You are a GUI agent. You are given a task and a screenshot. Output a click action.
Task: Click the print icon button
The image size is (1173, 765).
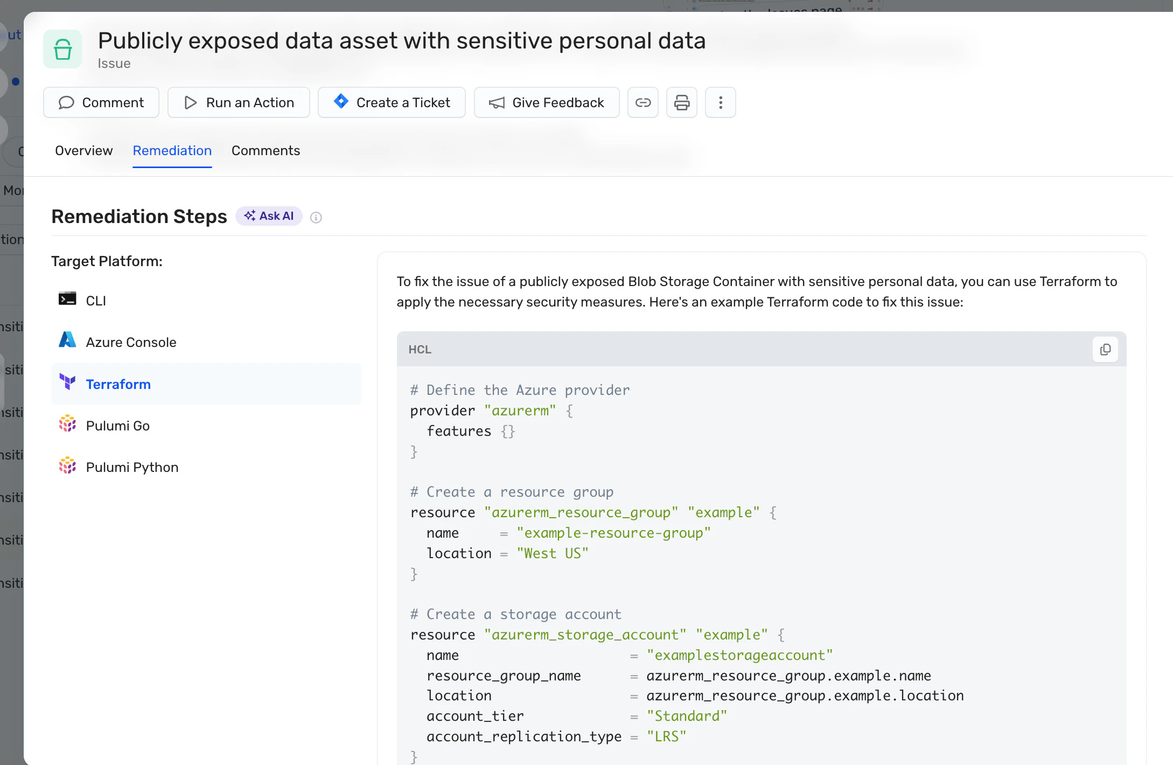coord(682,102)
